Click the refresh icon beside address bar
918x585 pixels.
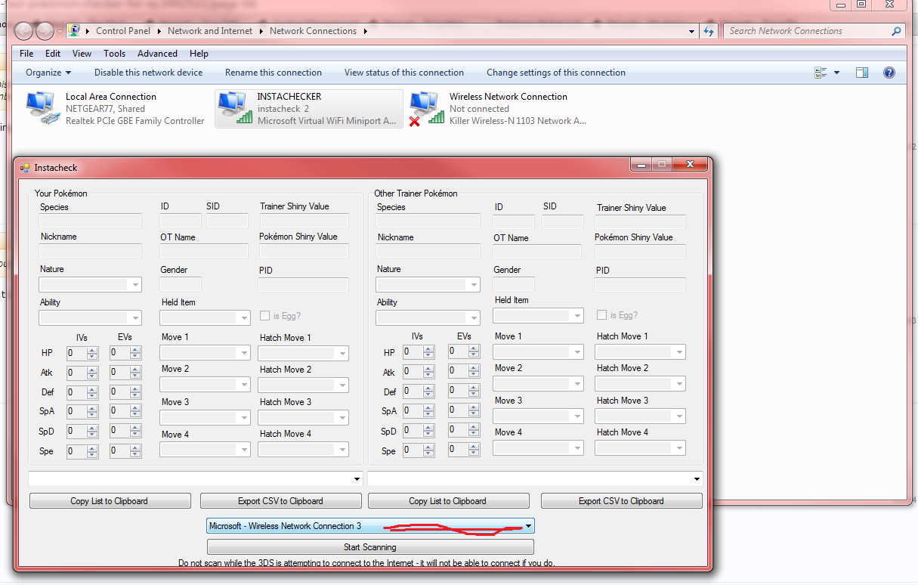(709, 31)
